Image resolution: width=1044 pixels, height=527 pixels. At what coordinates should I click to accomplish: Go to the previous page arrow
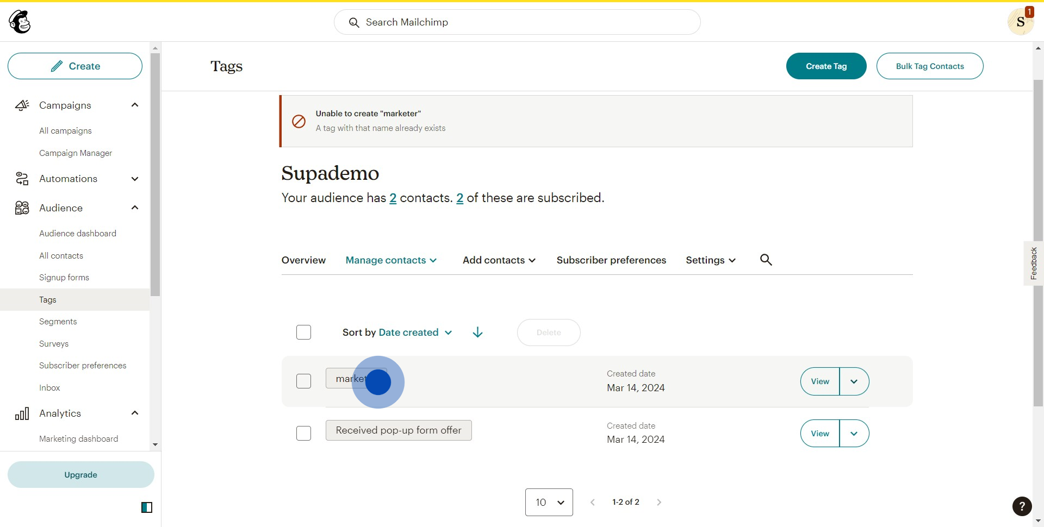click(x=593, y=502)
